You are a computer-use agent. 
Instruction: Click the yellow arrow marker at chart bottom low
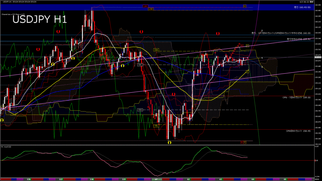click(169, 142)
